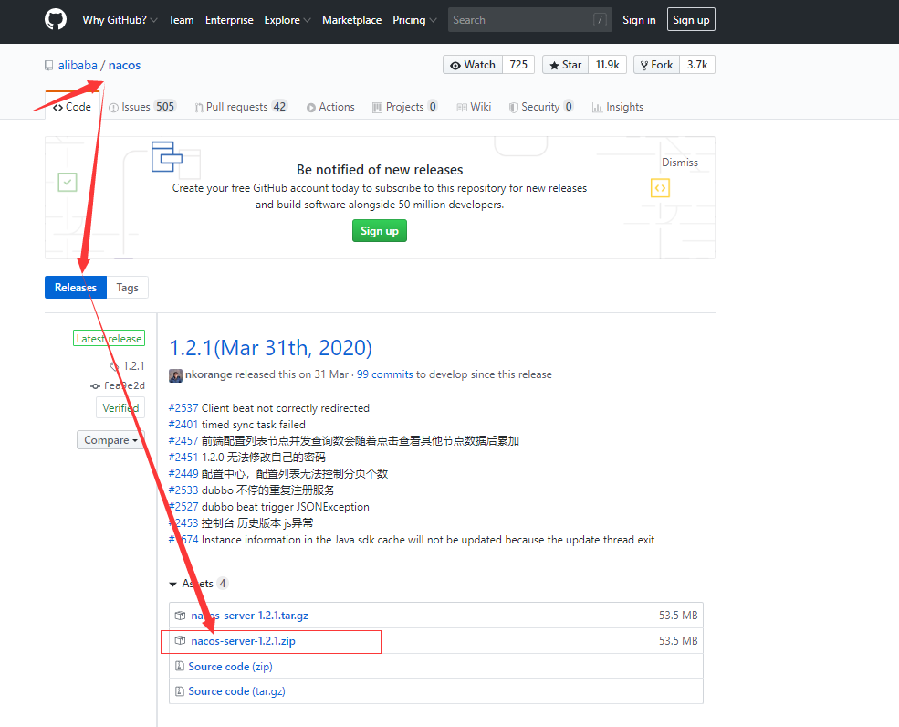Switch to the Issues tab
The image size is (899, 727).
pos(142,107)
